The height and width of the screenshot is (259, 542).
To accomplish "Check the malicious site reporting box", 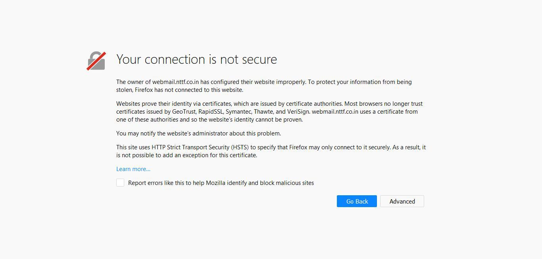I will [x=120, y=183].
